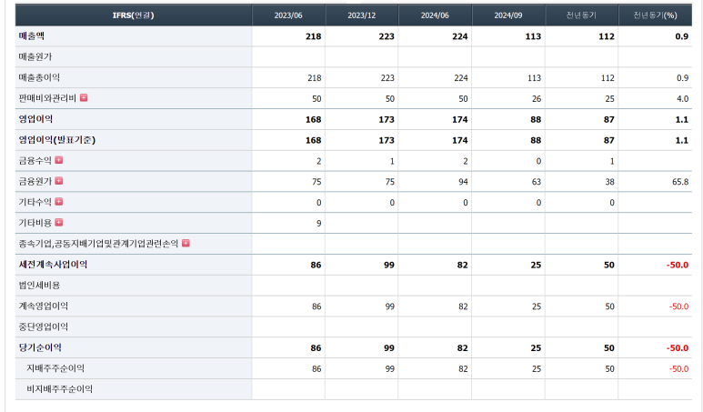Select the 금융수익 row label

coord(35,160)
